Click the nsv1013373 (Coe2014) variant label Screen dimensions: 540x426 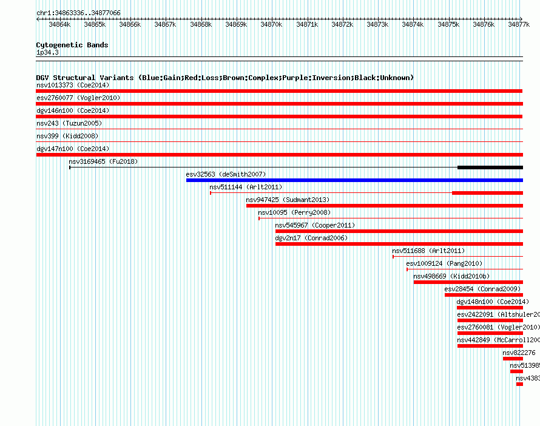pyautogui.click(x=73, y=85)
